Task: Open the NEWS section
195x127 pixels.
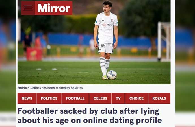Action: tap(27, 98)
